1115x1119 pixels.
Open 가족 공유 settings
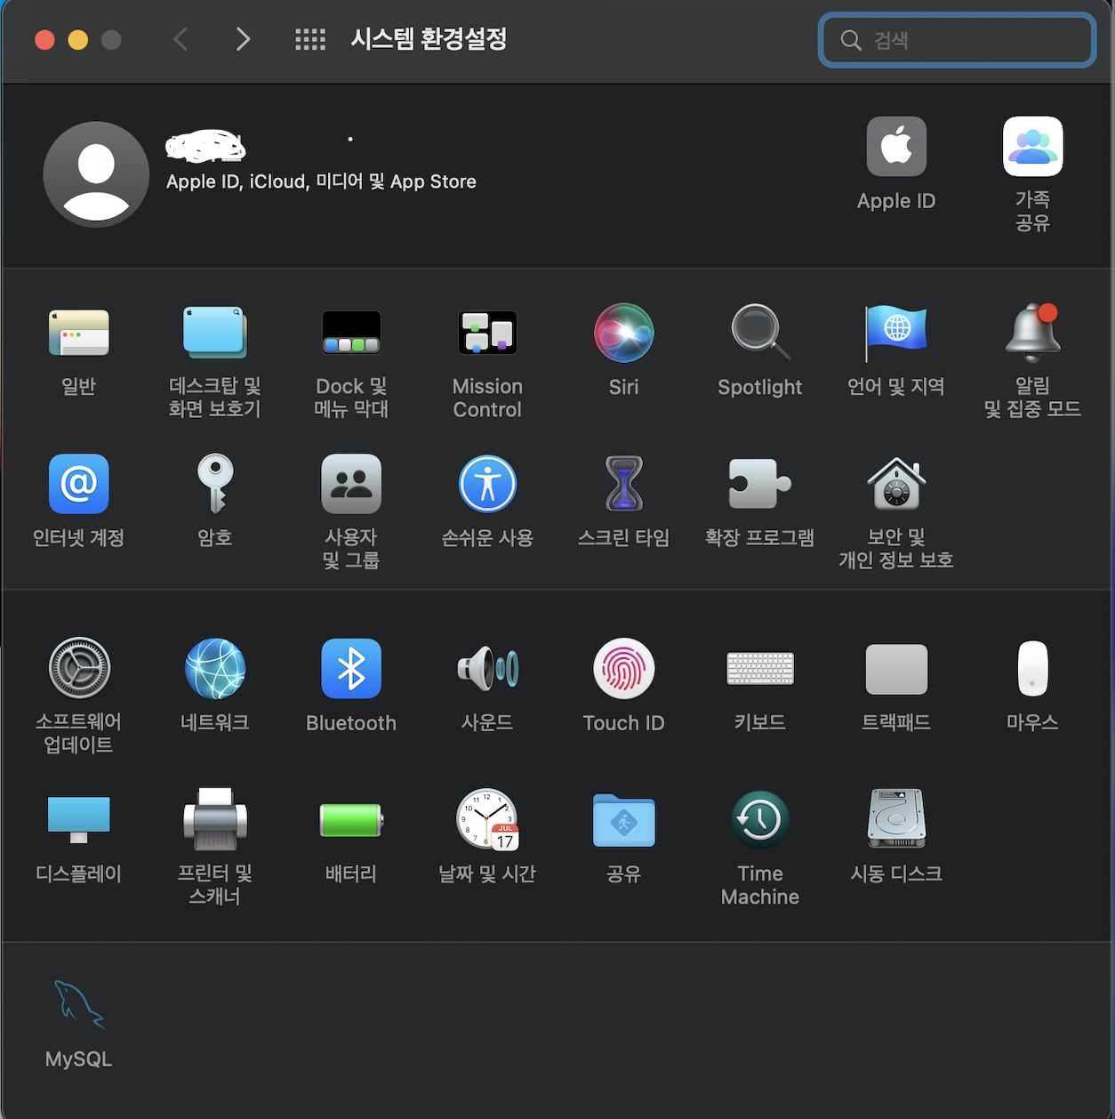(x=1032, y=147)
